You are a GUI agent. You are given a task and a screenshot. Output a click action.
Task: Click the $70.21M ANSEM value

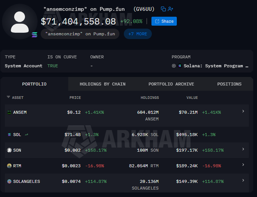click(188, 112)
